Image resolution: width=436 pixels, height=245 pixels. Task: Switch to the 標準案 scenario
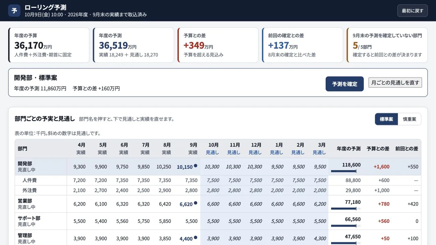pos(386,119)
